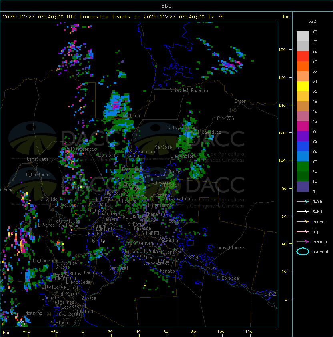Click the composite tracks timestamp header text
The image size is (333, 337).
coord(113,16)
